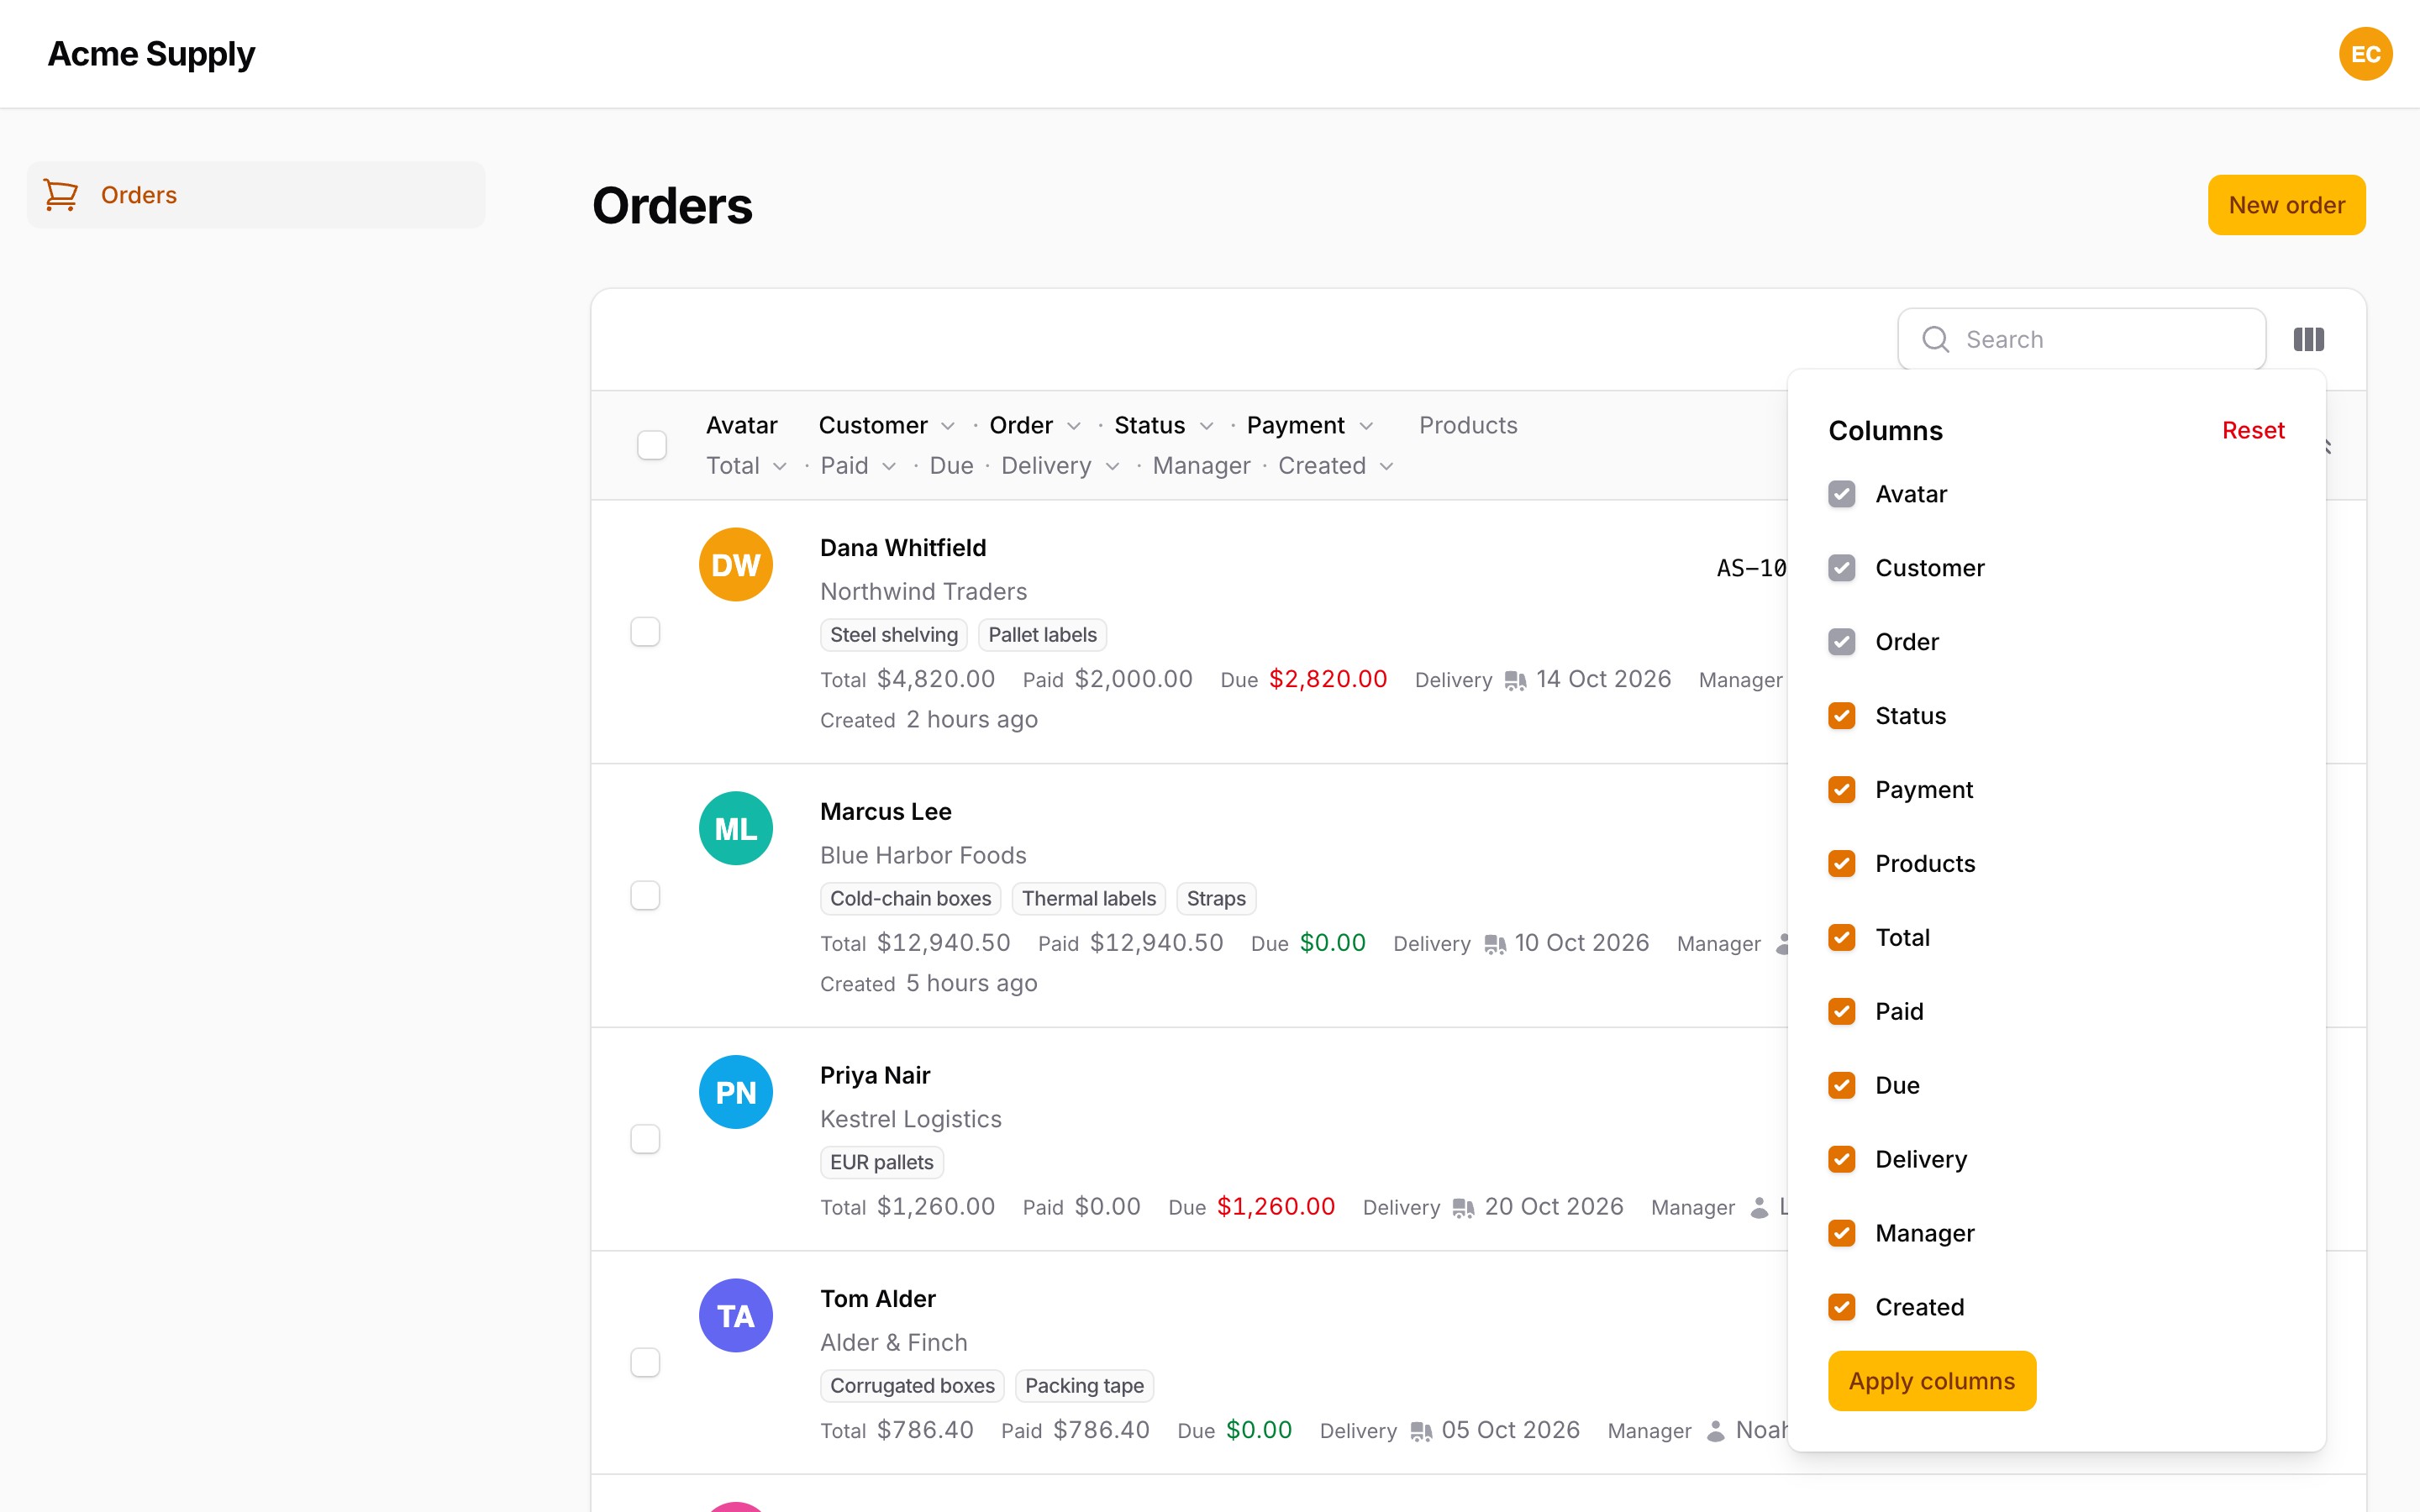Sort by the Delivery column header

click(x=1060, y=466)
